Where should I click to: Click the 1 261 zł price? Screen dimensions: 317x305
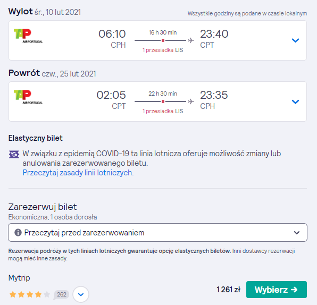click(x=229, y=290)
